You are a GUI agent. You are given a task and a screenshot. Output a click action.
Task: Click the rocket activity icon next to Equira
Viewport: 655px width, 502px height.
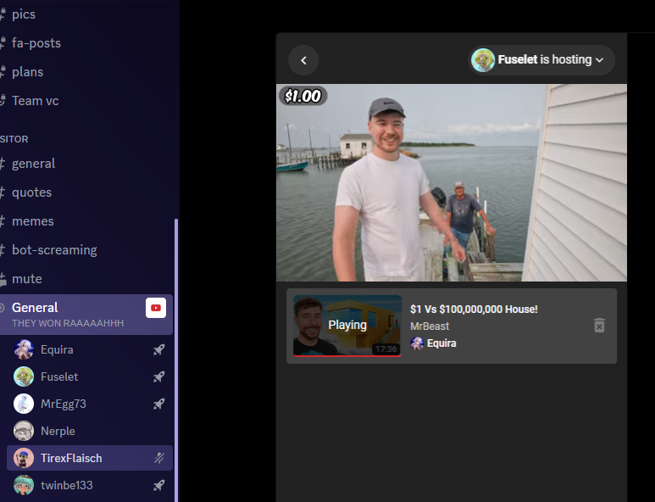(x=158, y=350)
